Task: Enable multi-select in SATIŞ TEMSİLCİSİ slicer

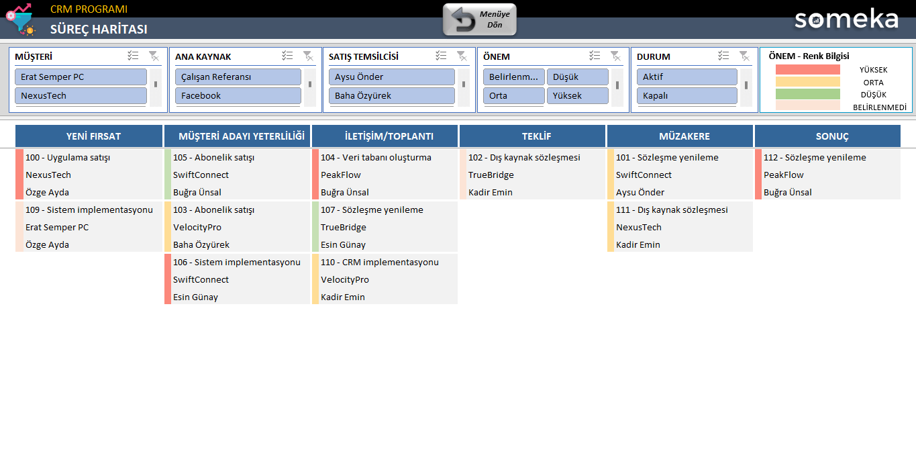Action: click(x=441, y=56)
